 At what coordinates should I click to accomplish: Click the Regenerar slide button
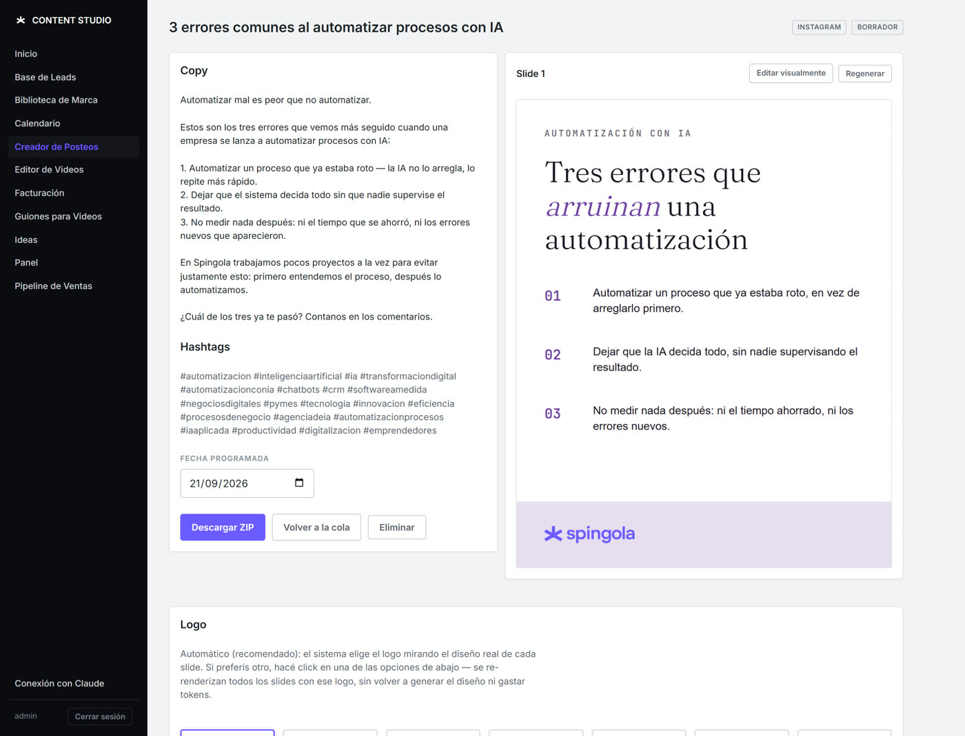(865, 74)
